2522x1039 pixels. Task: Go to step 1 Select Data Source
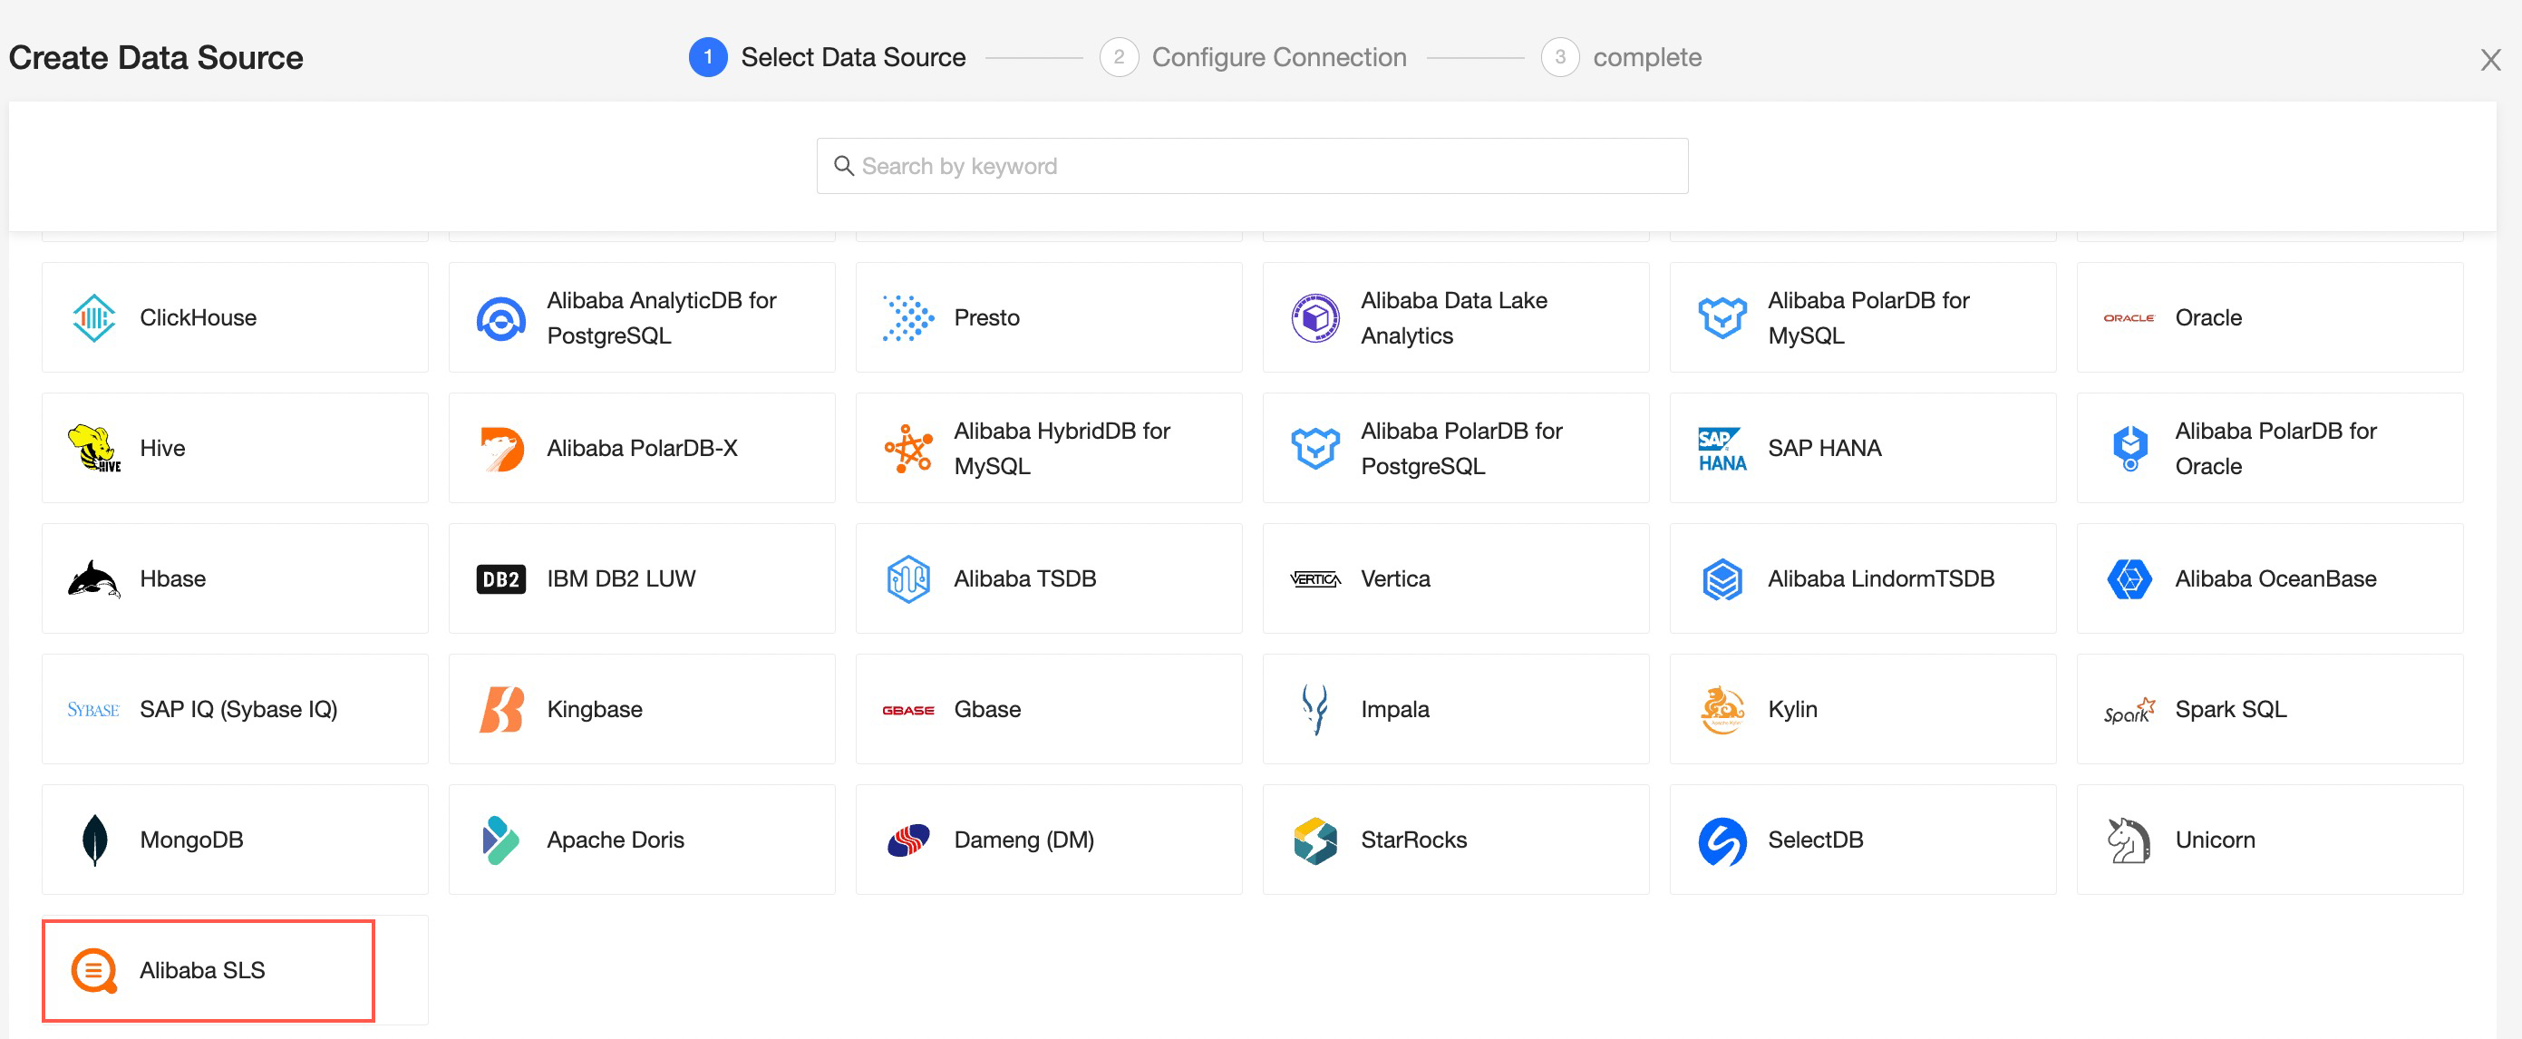[x=828, y=58]
